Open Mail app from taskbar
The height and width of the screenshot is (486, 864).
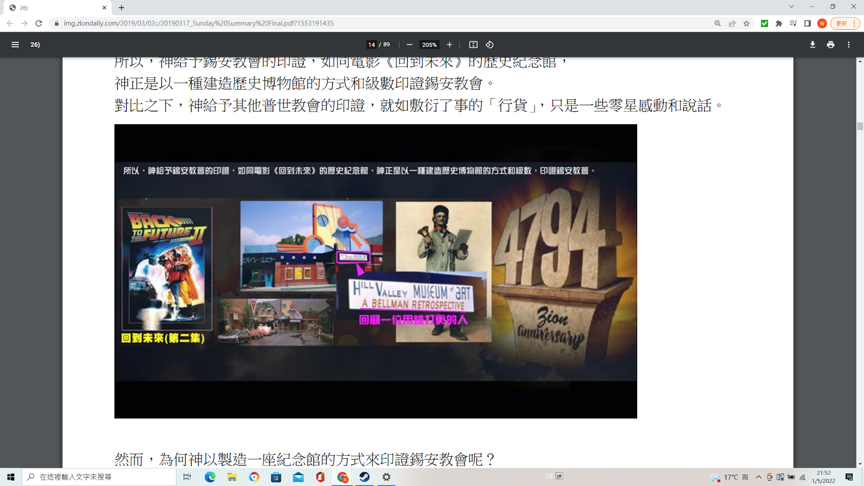click(298, 477)
